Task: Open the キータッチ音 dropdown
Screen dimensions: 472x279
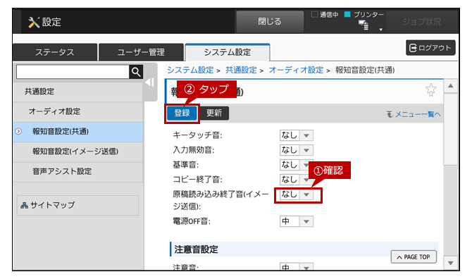Action: 297,135
